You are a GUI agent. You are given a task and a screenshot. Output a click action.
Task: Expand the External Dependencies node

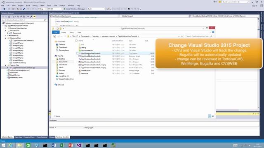(5, 28)
